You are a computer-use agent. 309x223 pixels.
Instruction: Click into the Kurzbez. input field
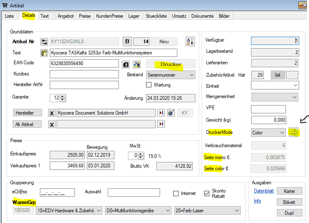coord(84,74)
